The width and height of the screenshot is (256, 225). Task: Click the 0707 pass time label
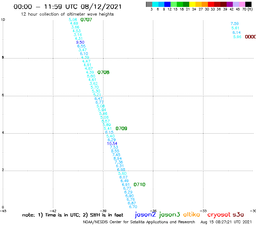(86, 20)
